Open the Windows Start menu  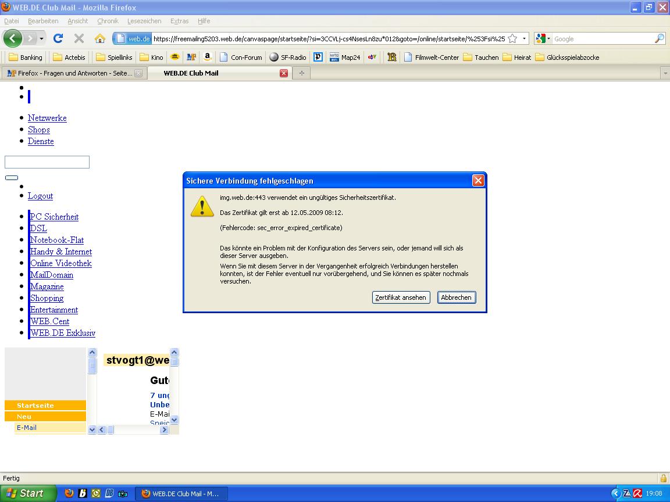28,493
